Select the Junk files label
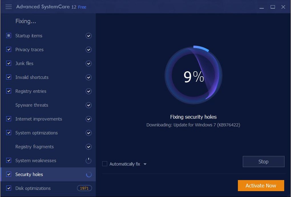Viewport: 291px width, 197px height. (x=24, y=63)
